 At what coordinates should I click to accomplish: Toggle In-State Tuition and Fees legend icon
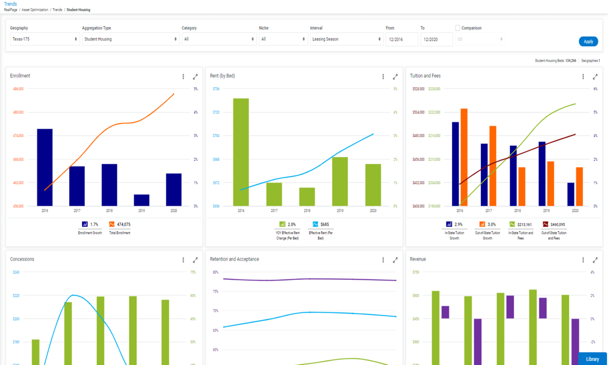point(513,224)
